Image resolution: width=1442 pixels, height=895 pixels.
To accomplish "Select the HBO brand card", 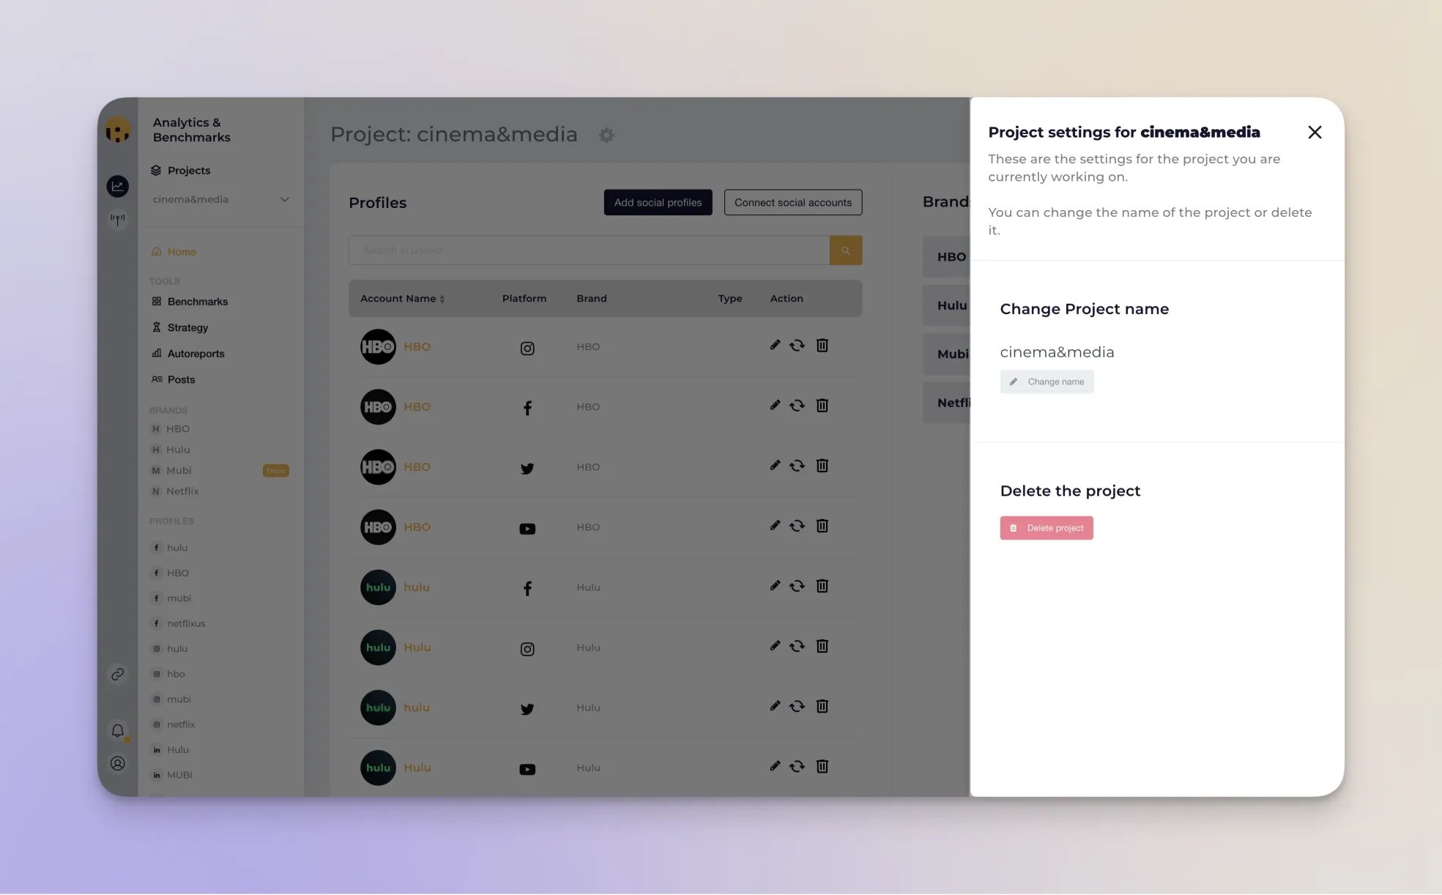I will 946,257.
